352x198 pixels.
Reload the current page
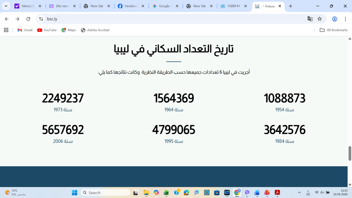pyautogui.click(x=28, y=19)
